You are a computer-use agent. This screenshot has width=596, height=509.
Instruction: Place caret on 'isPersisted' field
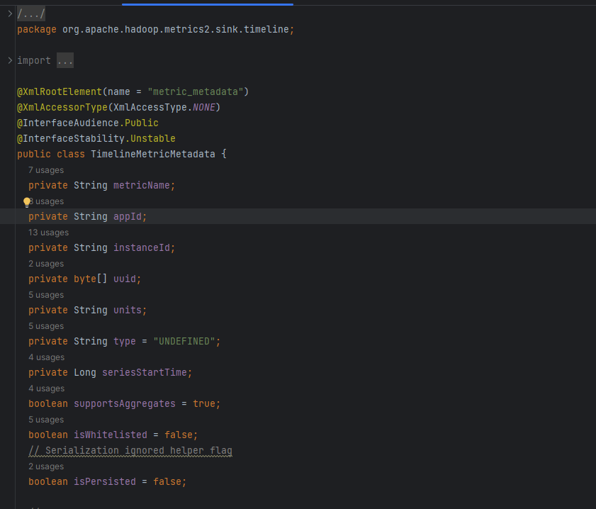104,481
